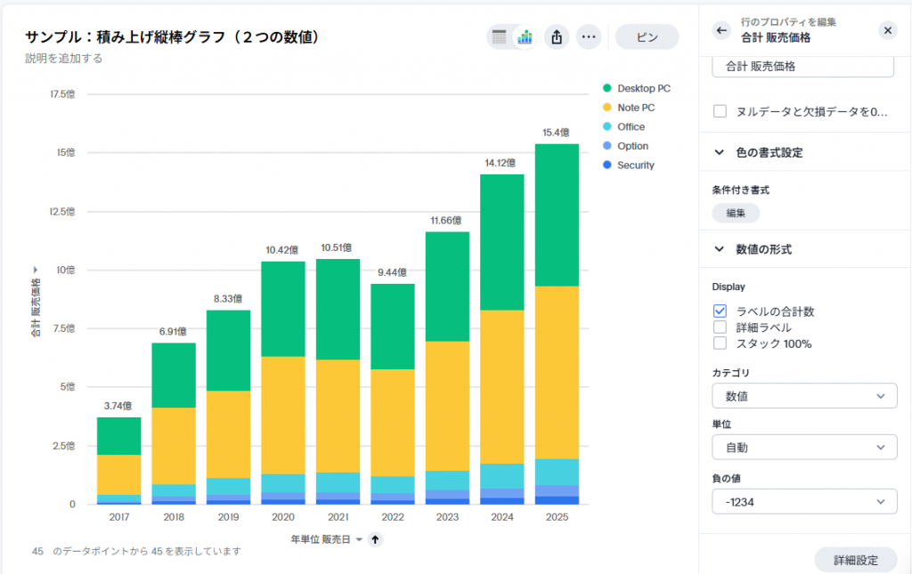This screenshot has height=574, width=912.
Task: Open the ellipsis more-options menu
Action: 588,37
